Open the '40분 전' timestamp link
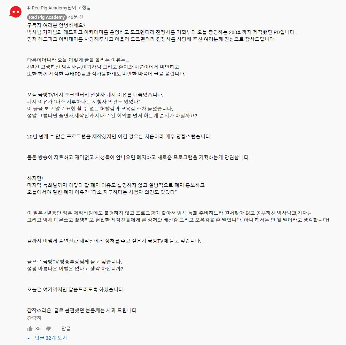Screen dimensions: 346x345 [76, 17]
